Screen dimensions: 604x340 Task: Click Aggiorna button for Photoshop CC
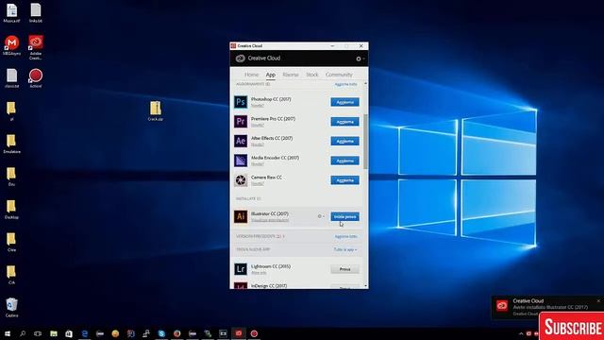point(344,102)
